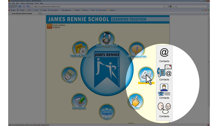
Task: Open the Tour map and compass icon
Action: pos(69,75)
